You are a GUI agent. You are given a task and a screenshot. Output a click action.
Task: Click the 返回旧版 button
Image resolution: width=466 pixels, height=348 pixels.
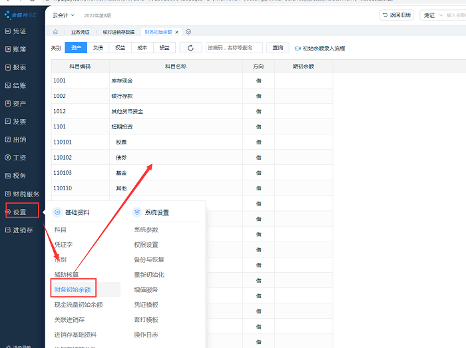tap(396, 15)
